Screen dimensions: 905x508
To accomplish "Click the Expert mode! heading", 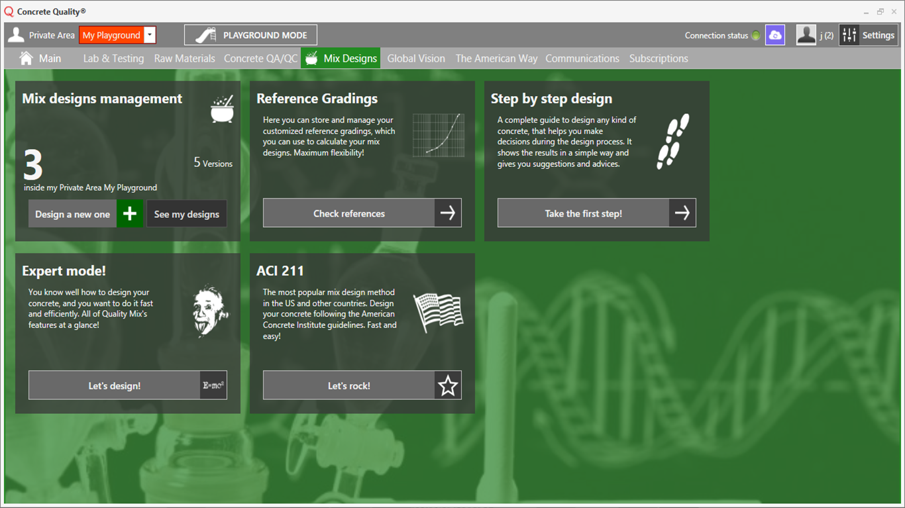I will [x=64, y=271].
